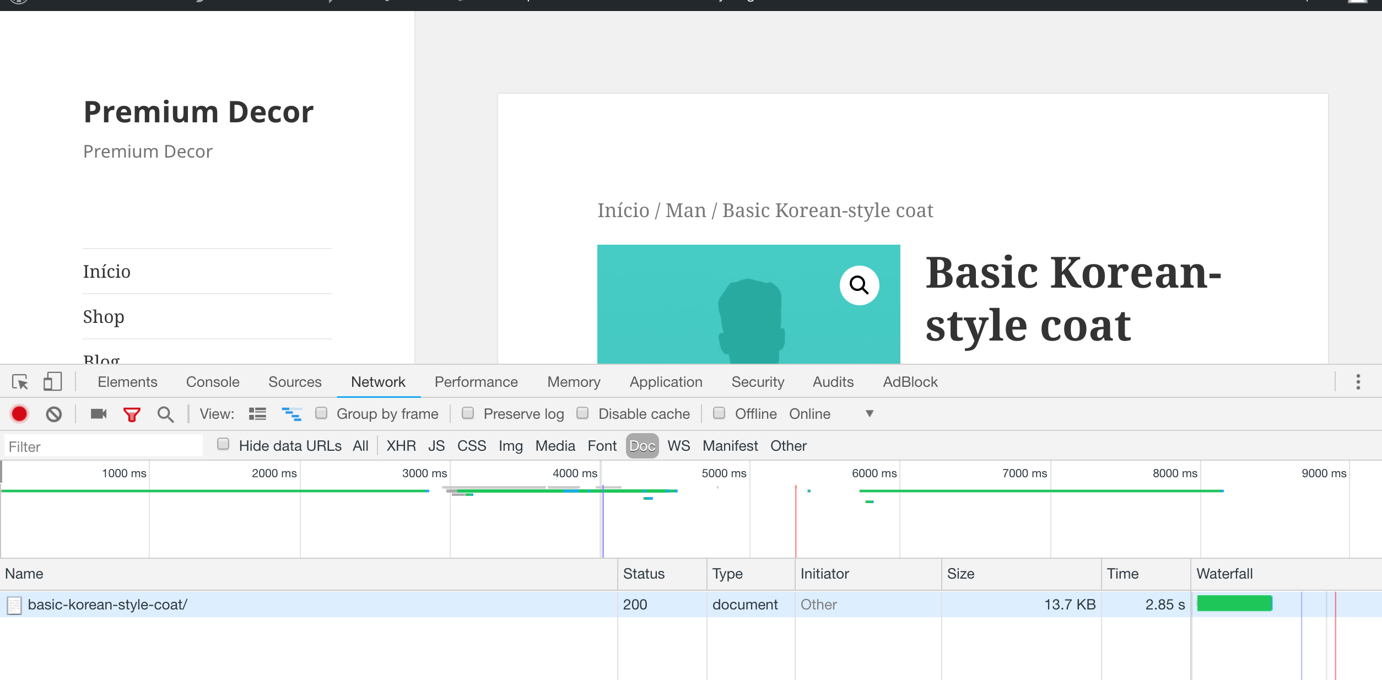Click the capture screenshots camera icon
This screenshot has height=680, width=1382.
coord(99,414)
